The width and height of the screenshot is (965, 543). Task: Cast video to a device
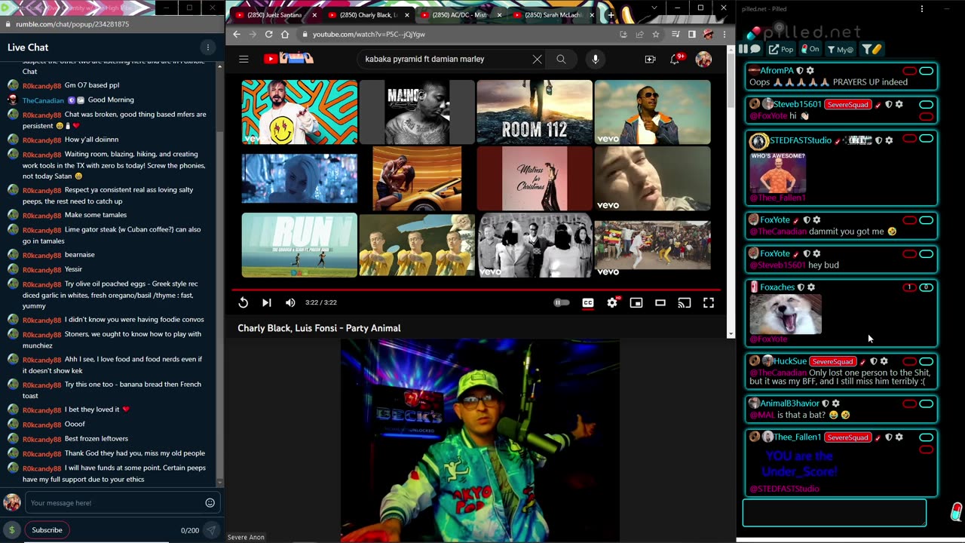(685, 302)
